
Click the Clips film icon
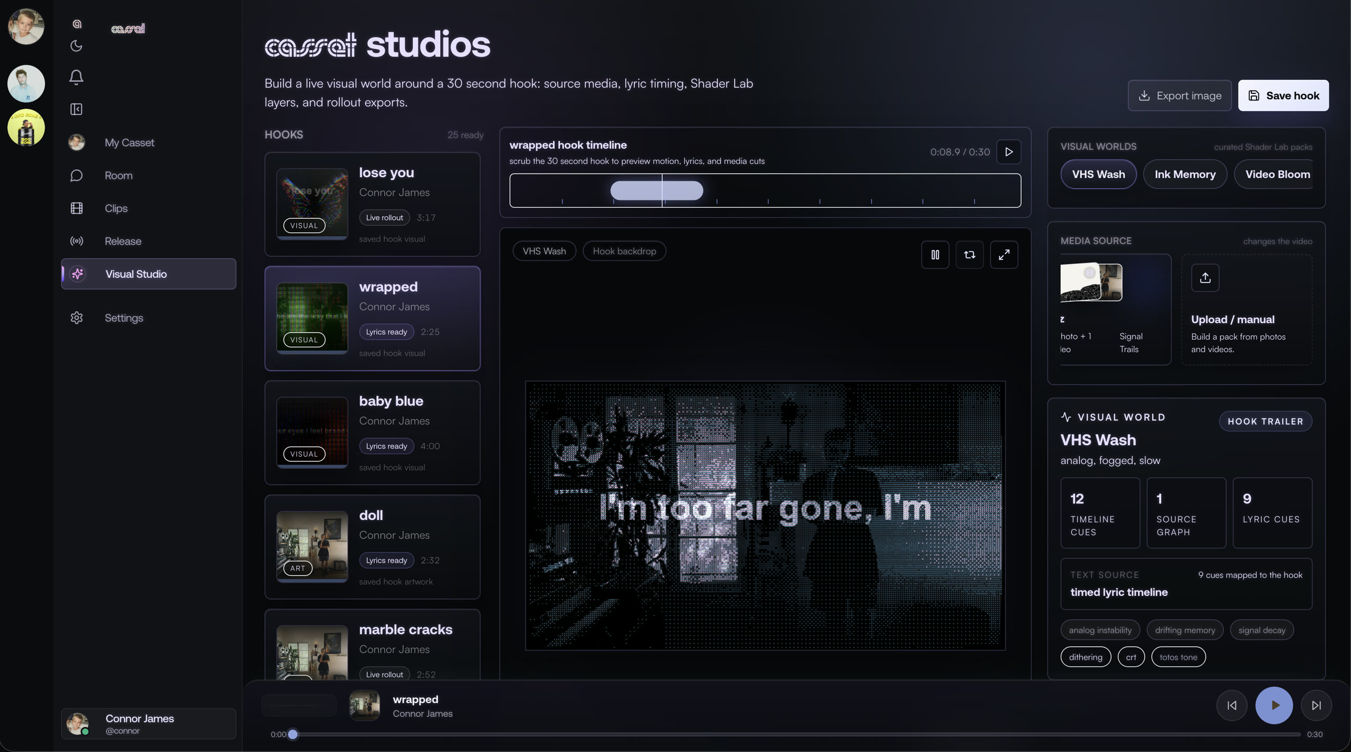[x=77, y=208]
